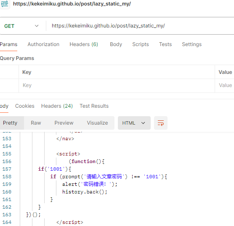Switch to the Raw view

coord(36,123)
